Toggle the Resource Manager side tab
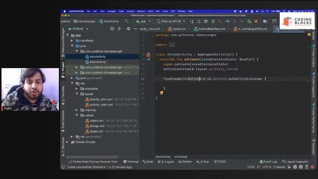Viewport: 318px width, 179px height. tap(63, 43)
